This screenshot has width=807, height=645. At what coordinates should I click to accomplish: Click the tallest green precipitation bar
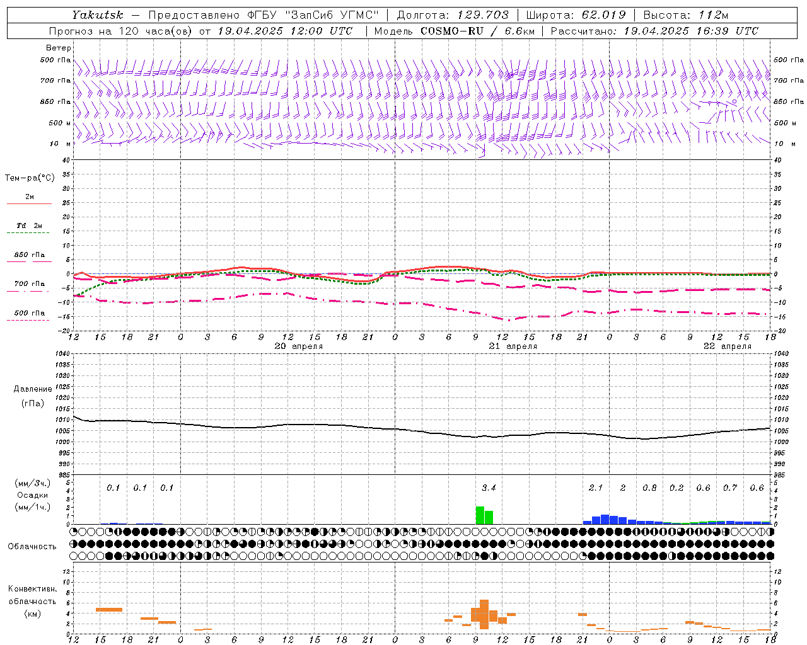(480, 515)
